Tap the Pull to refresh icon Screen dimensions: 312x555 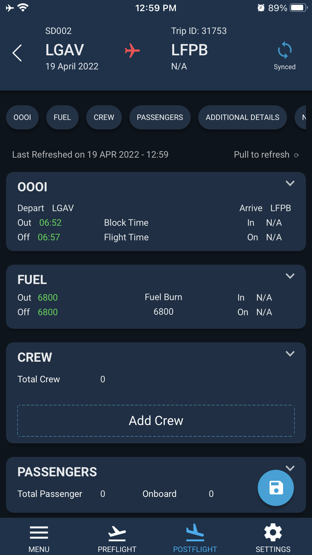297,155
